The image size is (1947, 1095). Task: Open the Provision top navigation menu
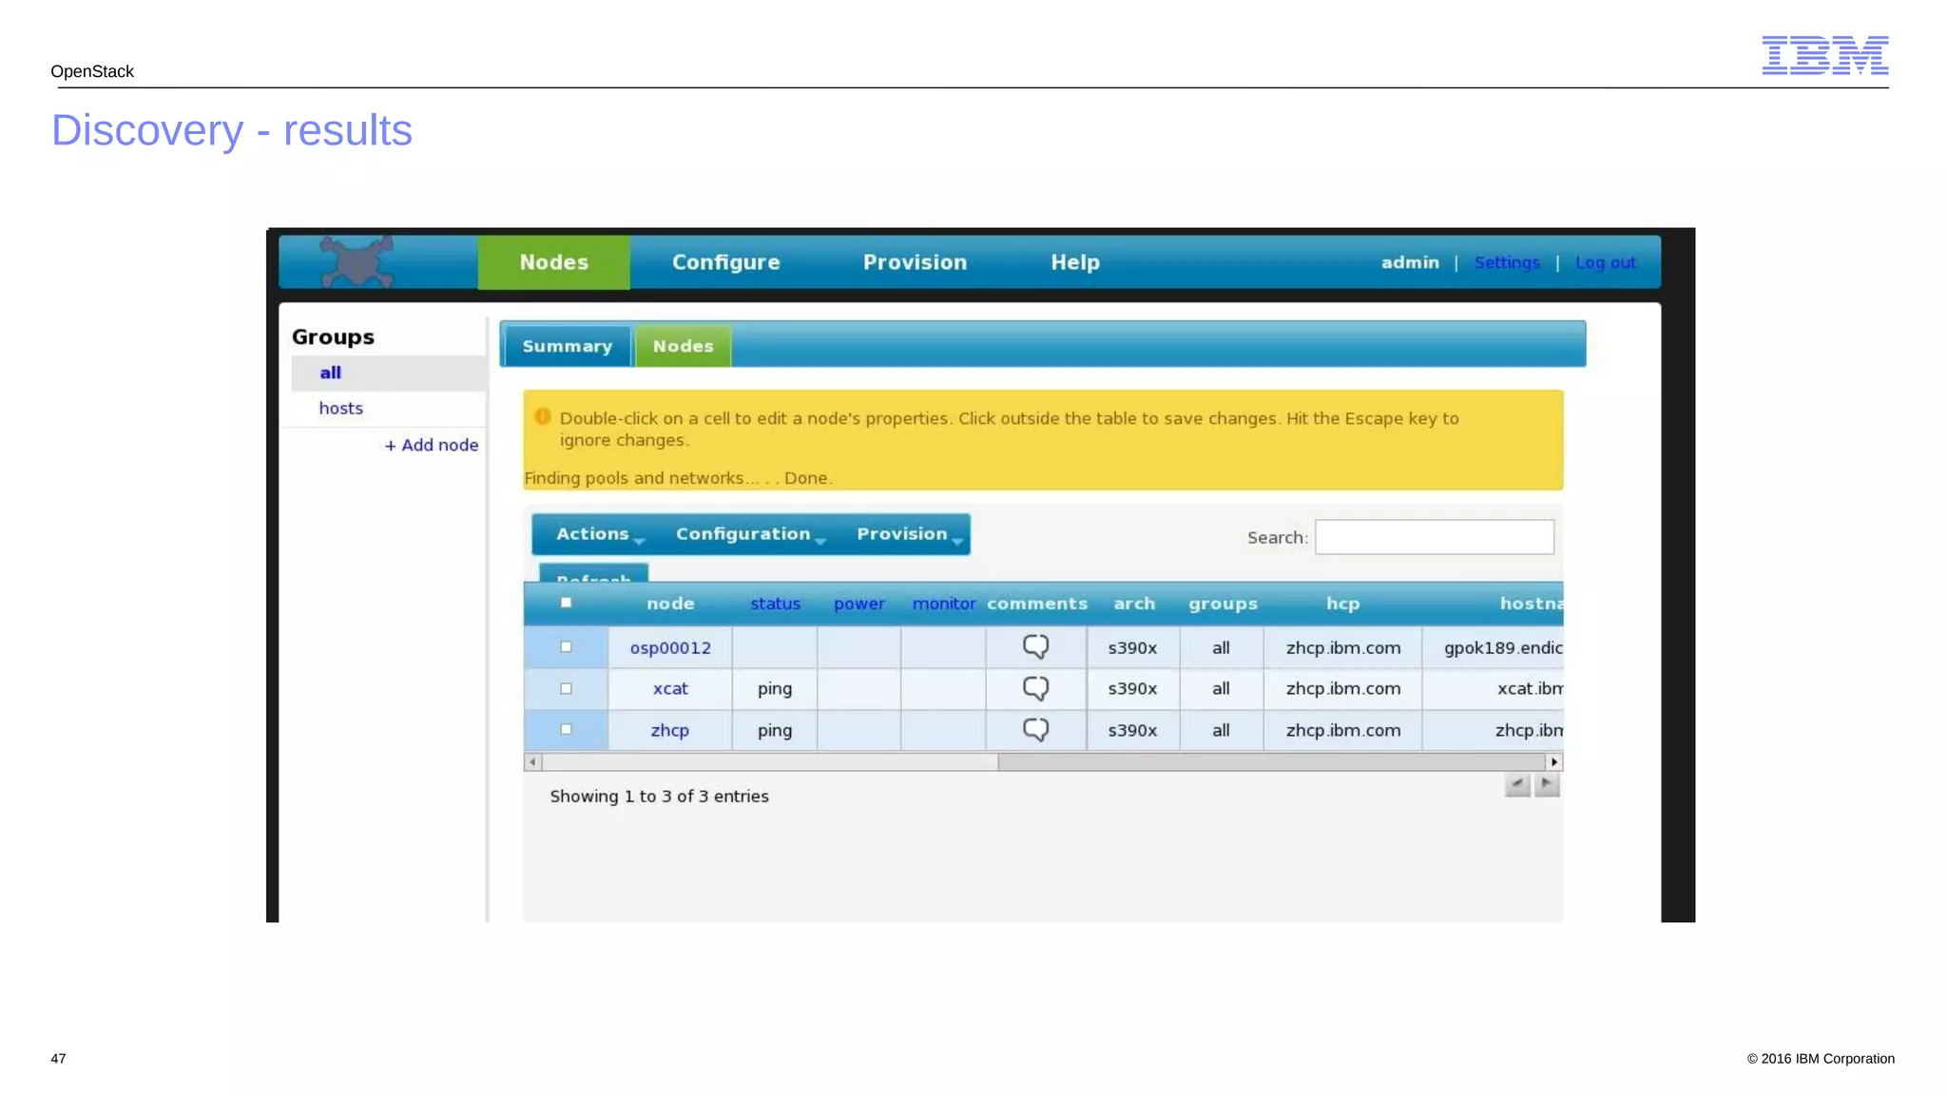pos(915,262)
